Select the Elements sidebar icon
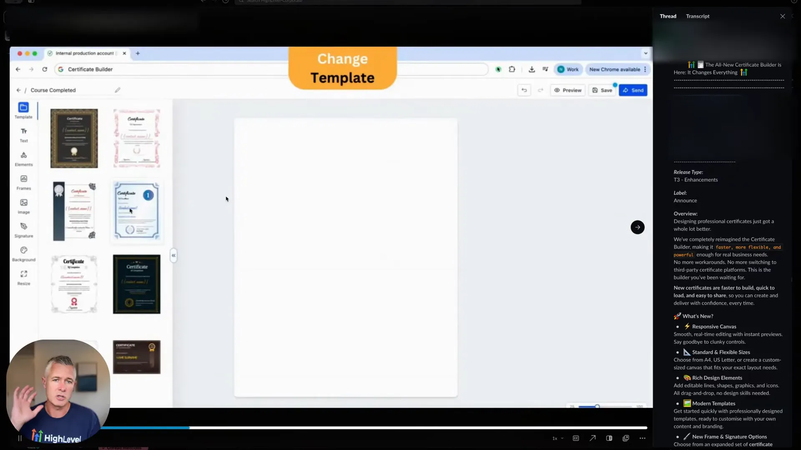The image size is (801, 450). [23, 158]
